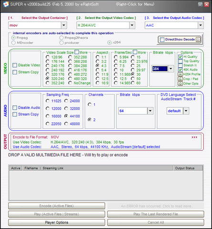
Task: Check audio Stream Copy option
Action: (x=15, y=114)
